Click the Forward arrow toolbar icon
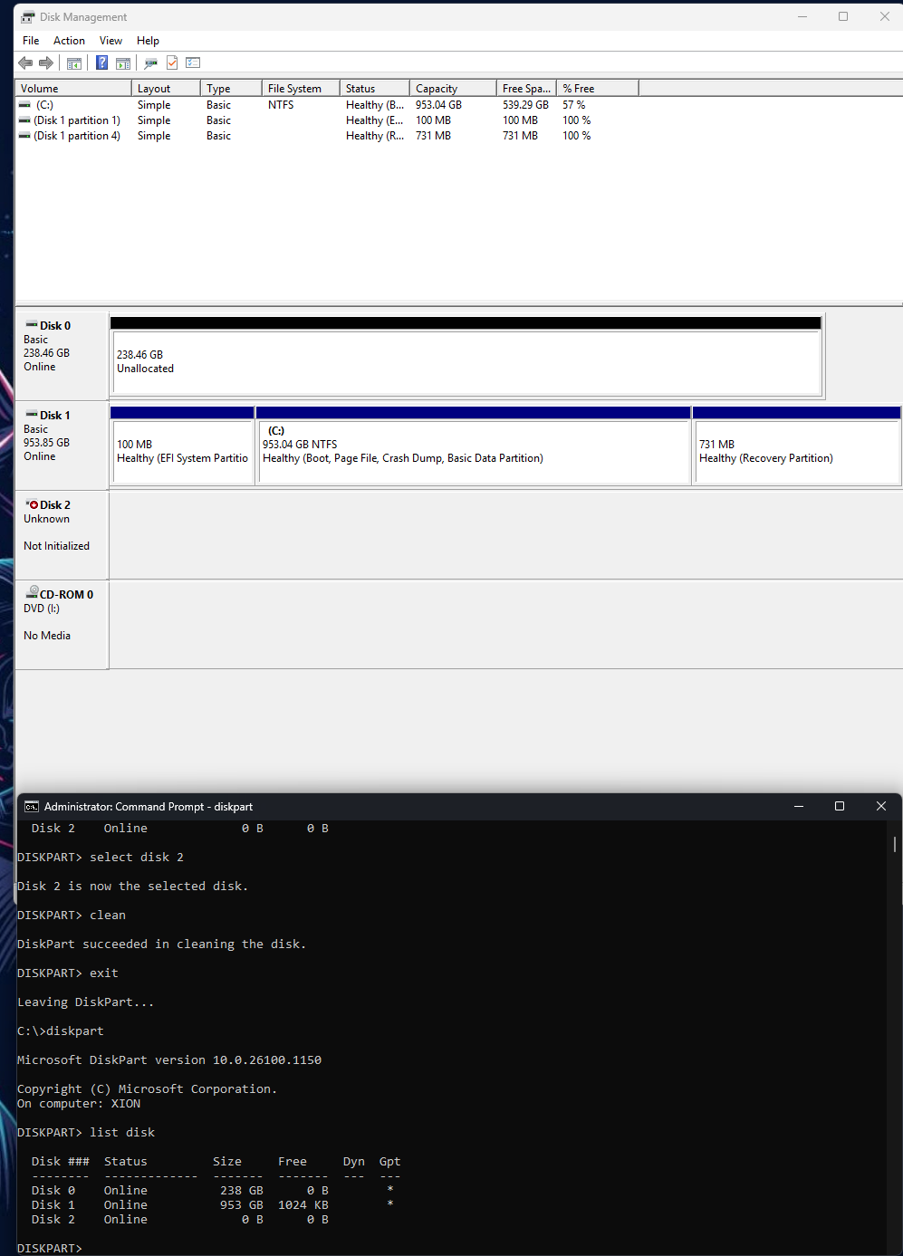 coord(45,62)
